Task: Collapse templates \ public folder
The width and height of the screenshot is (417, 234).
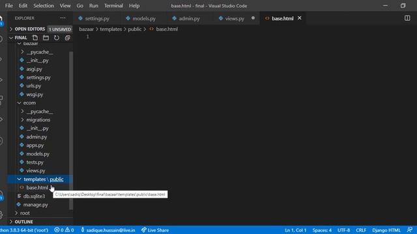Action: coord(40,179)
